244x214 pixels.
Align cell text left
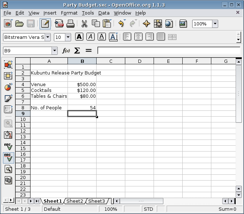(x=127, y=37)
